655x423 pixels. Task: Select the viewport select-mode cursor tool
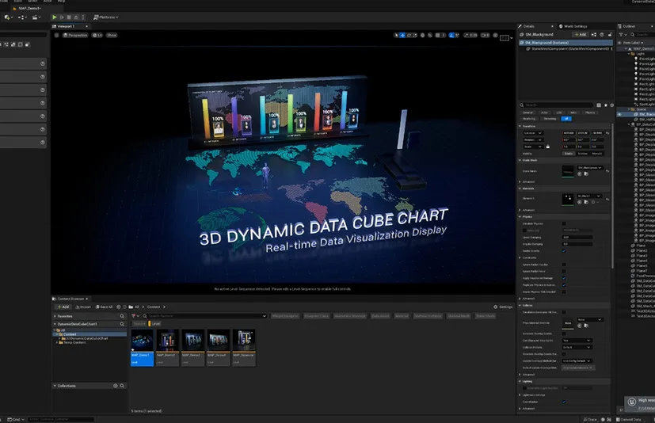[396, 35]
